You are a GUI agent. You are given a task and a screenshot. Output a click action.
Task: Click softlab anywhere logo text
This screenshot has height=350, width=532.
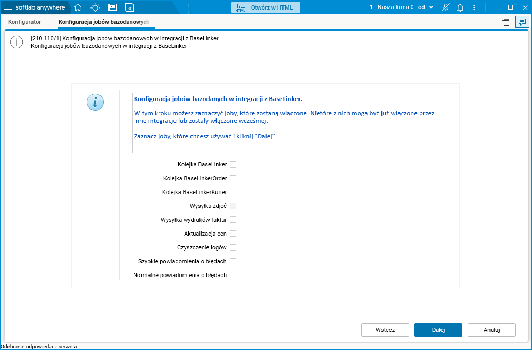click(40, 7)
